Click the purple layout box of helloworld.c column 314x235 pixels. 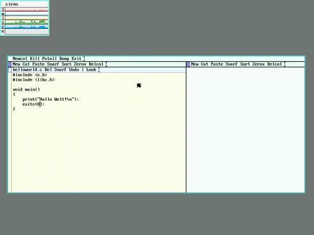10,64
